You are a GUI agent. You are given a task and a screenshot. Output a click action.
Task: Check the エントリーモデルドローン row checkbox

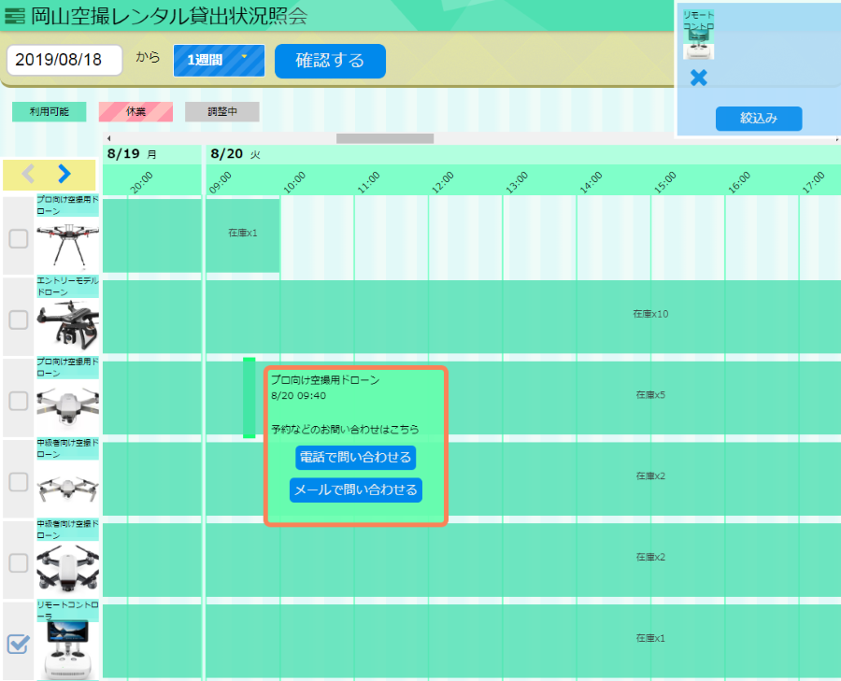[x=19, y=319]
